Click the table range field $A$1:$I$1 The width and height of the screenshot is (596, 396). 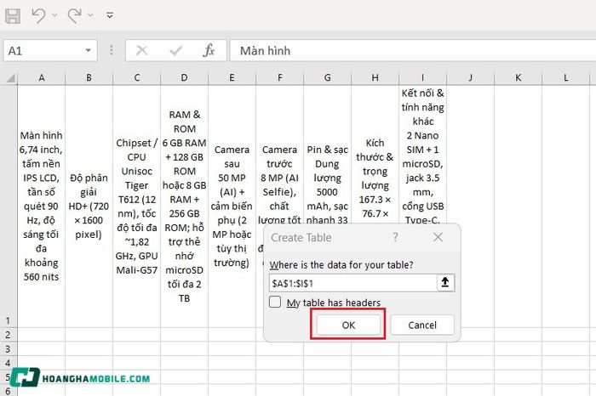tap(352, 283)
